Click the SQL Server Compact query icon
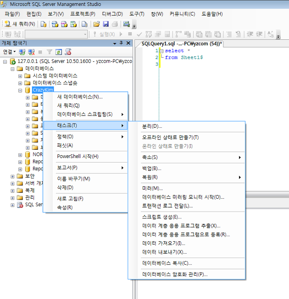This screenshot has height=299, width=289. click(x=84, y=24)
